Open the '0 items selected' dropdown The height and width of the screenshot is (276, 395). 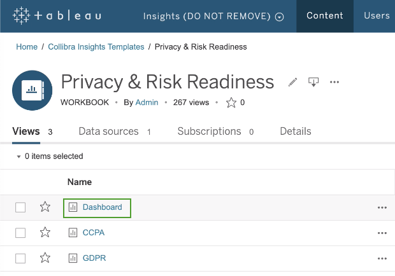[x=50, y=156]
